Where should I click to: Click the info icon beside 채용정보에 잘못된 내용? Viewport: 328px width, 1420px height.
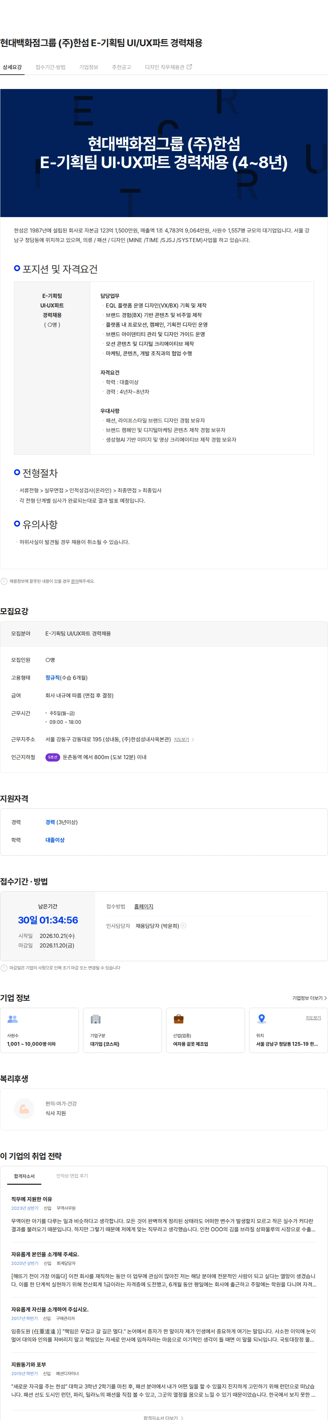[x=4, y=581]
